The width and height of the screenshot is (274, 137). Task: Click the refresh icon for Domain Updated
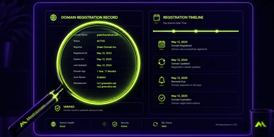click(161, 62)
